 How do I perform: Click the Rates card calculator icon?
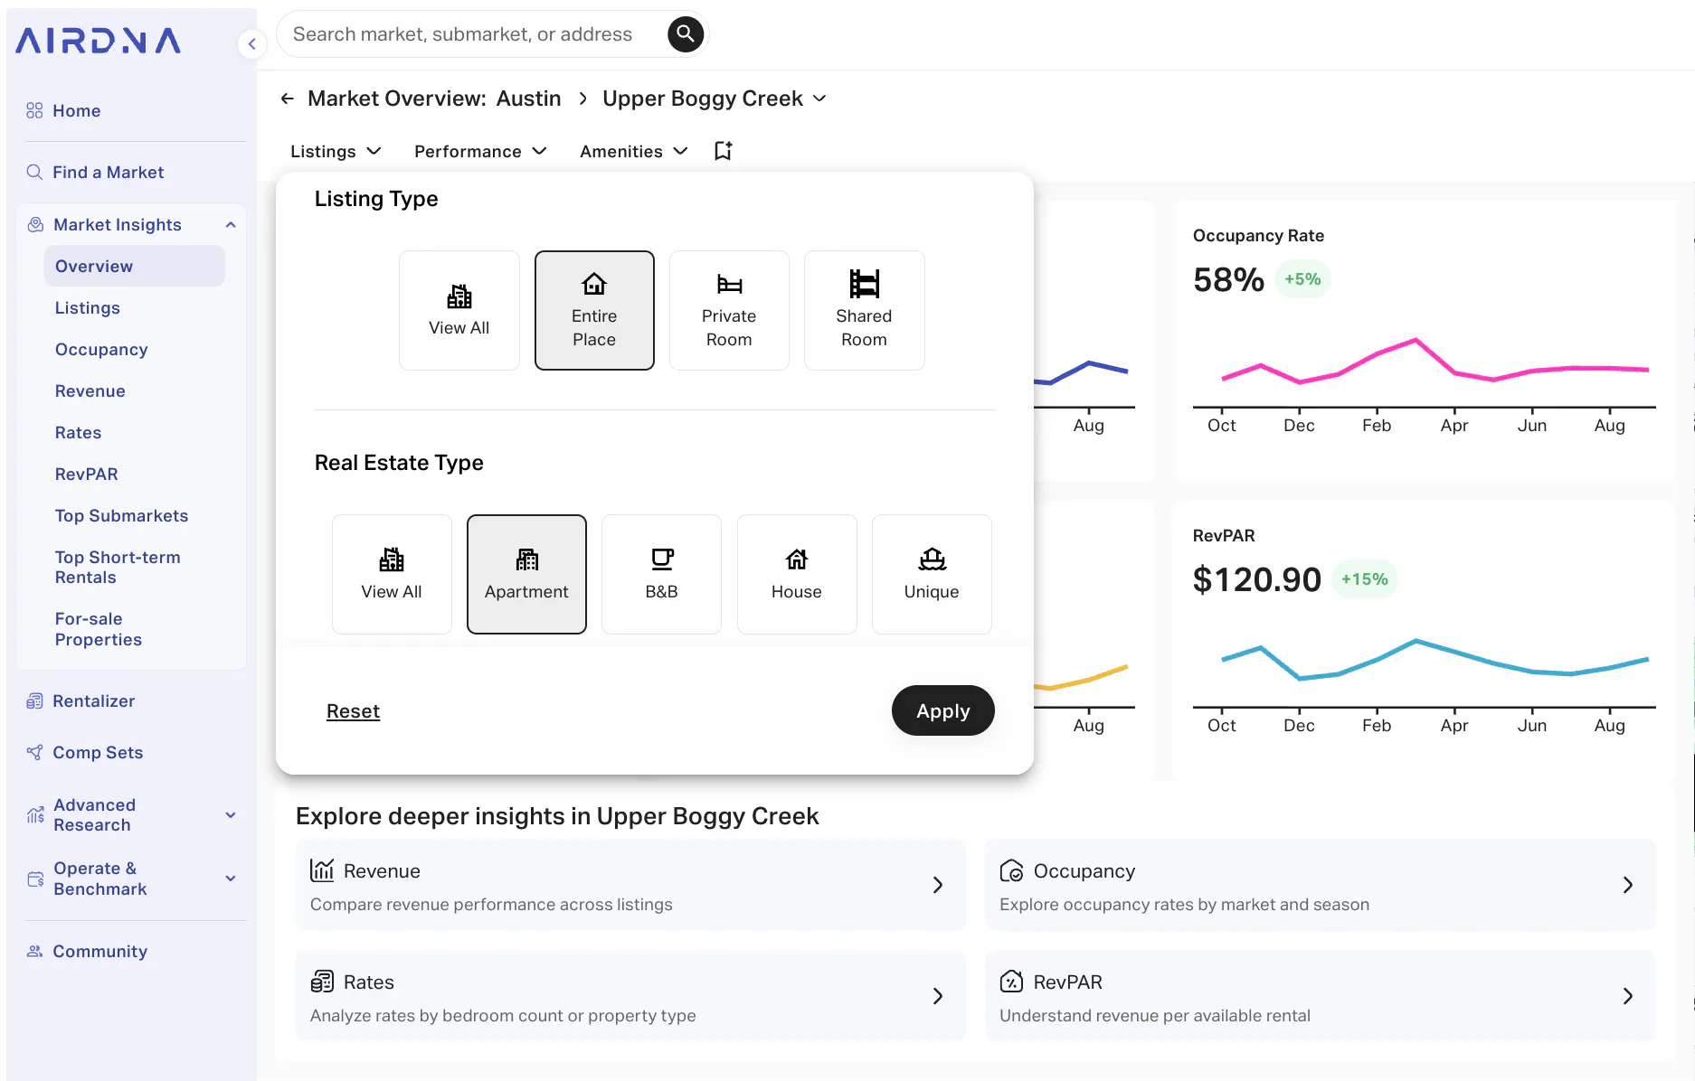coord(321,982)
